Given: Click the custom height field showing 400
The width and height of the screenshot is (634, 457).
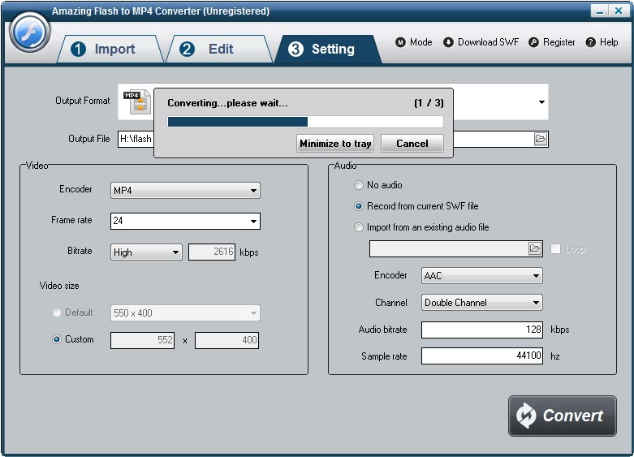Looking at the screenshot, I should 226,340.
